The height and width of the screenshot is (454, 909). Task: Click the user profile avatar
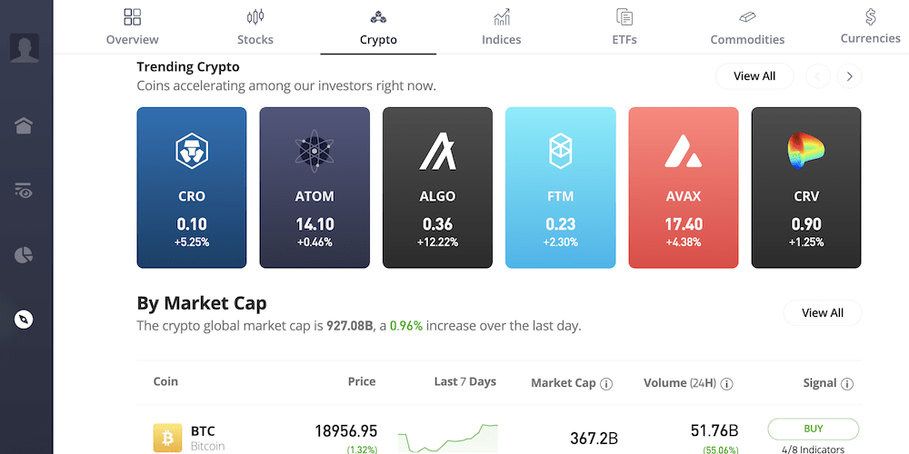point(25,47)
